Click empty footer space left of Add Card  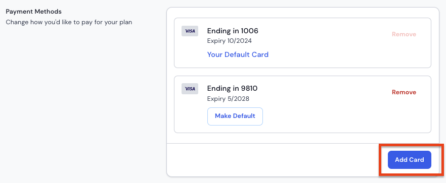[x=273, y=160]
